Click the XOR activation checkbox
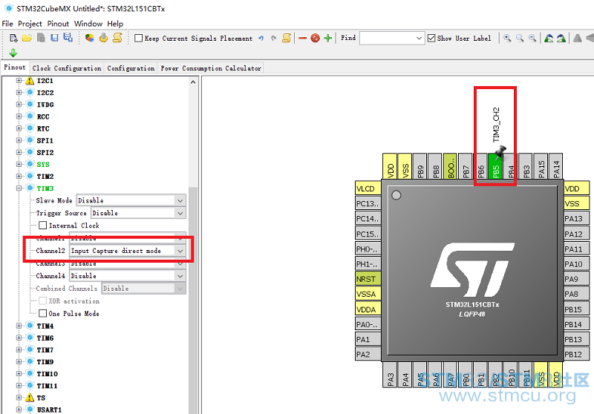 [x=43, y=300]
